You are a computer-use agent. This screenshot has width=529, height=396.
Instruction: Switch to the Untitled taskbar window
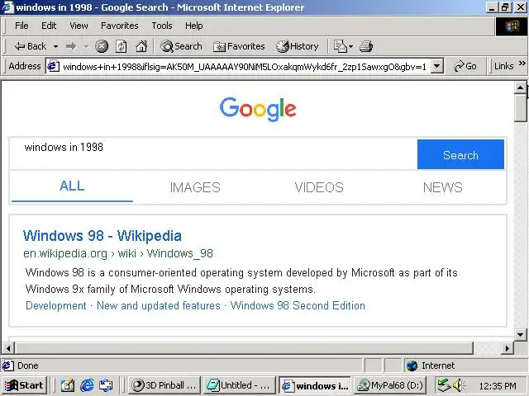(x=239, y=385)
